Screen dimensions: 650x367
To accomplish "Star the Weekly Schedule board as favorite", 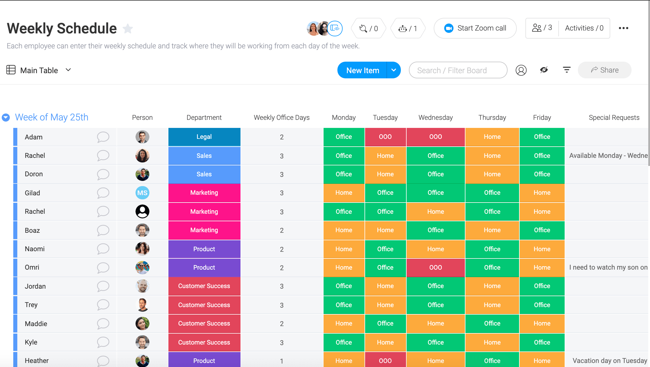I will coord(127,29).
